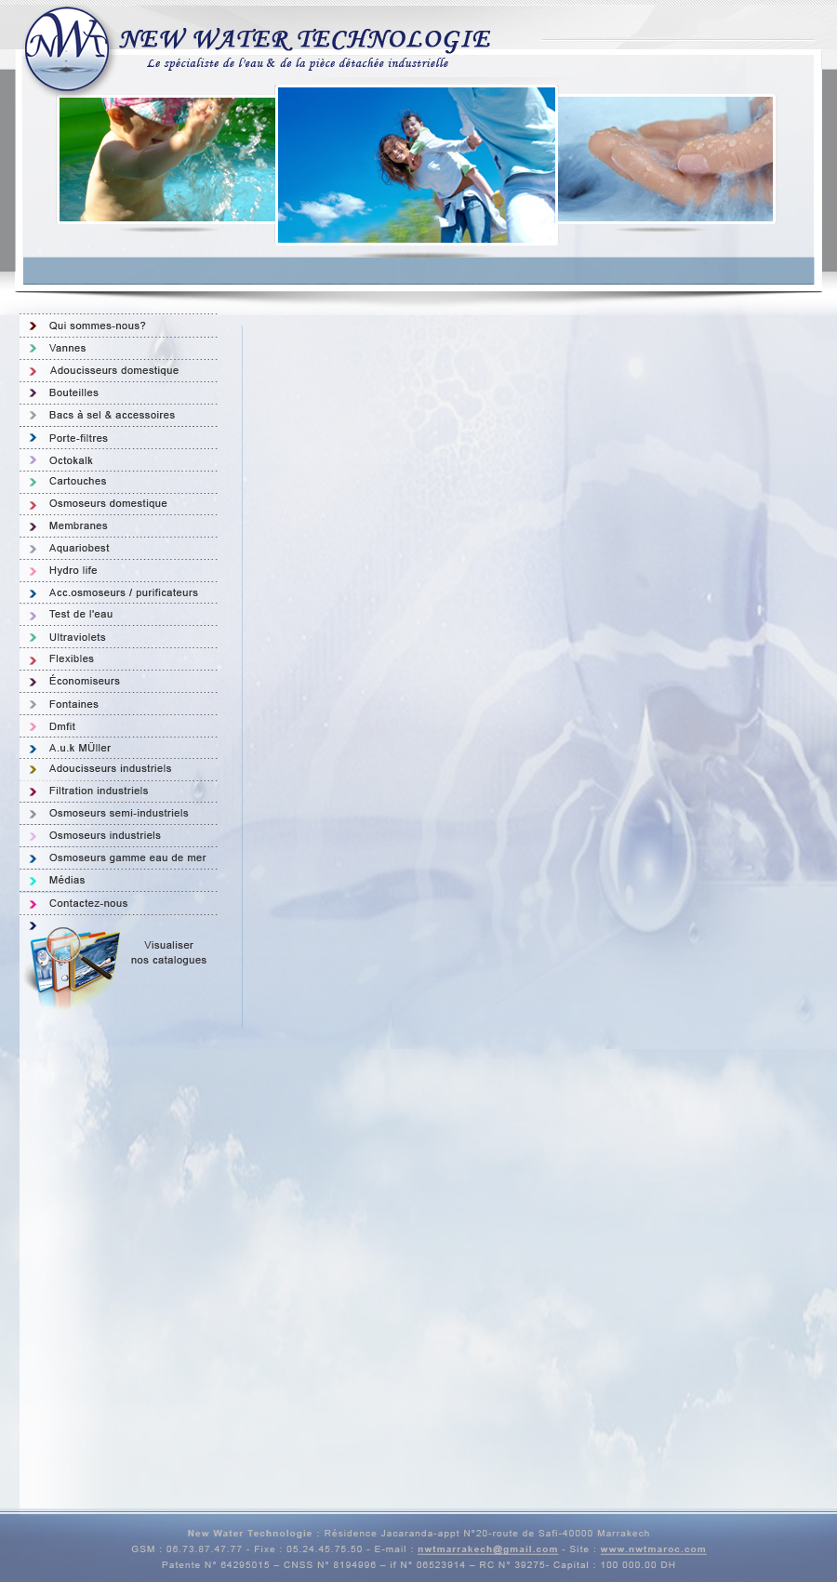Viewport: 837px width, 1582px height.
Task: Click arrow icon beside Cartouches
Action: click(33, 482)
